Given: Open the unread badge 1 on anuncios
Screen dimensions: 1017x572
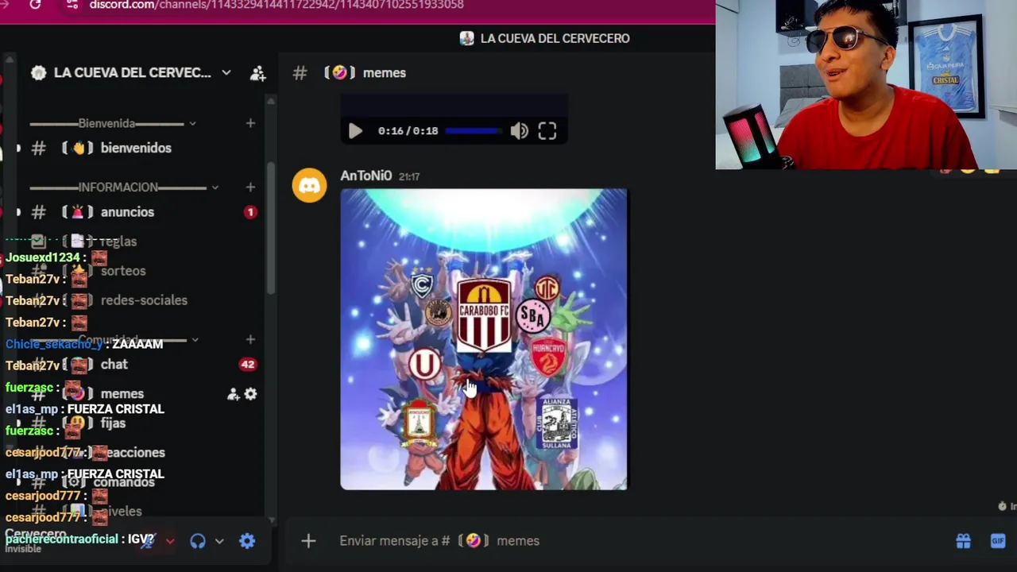Looking at the screenshot, I should [250, 212].
